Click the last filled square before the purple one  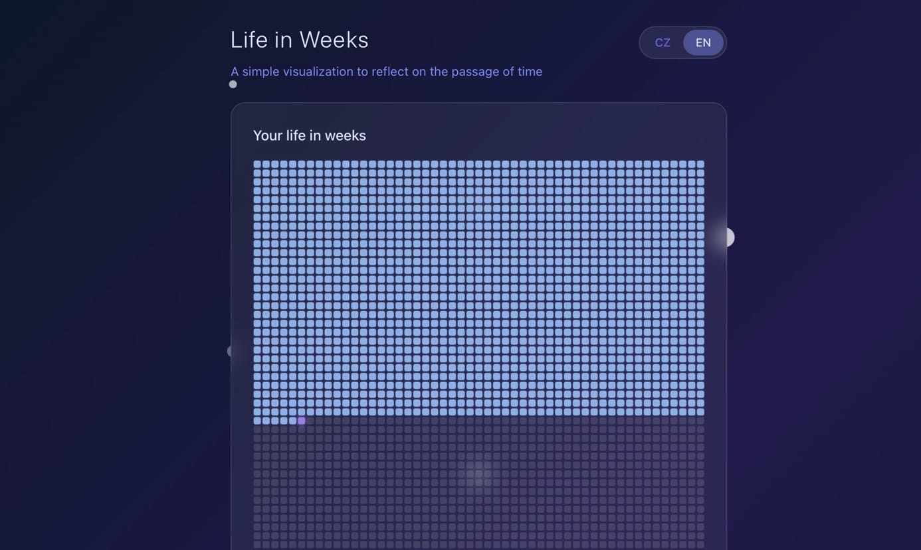coord(292,420)
